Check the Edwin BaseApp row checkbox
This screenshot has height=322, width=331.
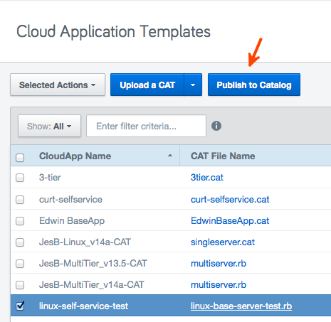point(20,221)
